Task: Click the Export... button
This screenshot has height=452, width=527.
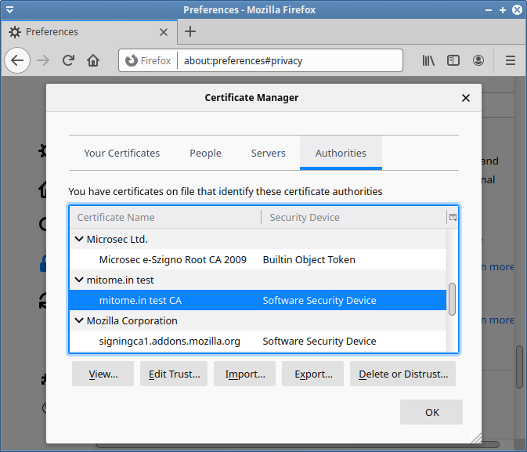Action: 313,374
